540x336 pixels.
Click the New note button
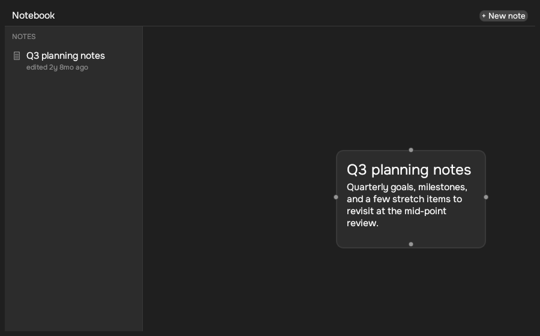503,16
